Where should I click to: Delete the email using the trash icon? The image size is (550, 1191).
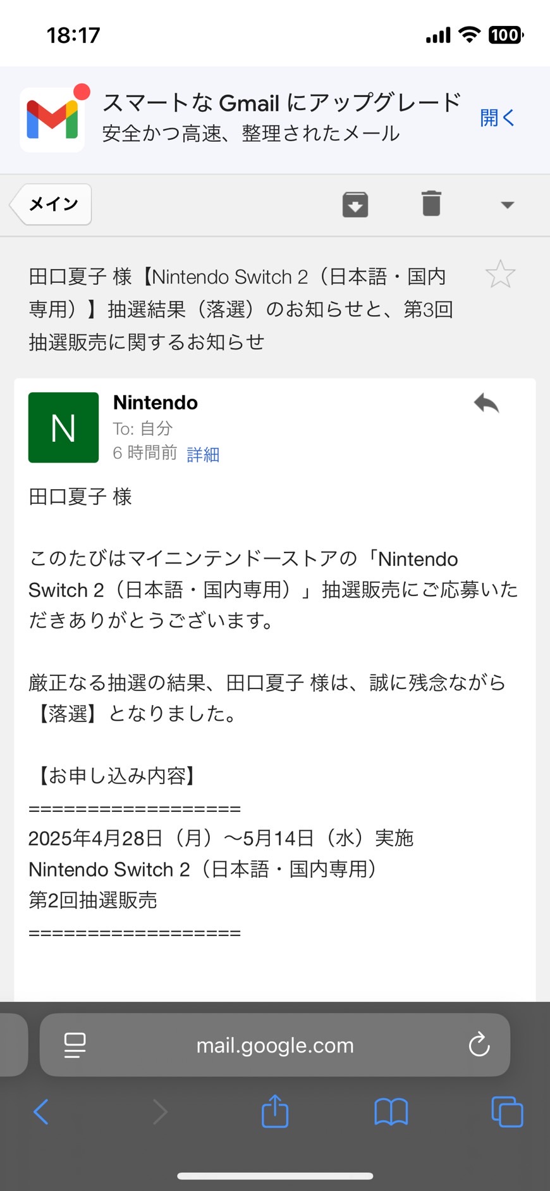[431, 203]
